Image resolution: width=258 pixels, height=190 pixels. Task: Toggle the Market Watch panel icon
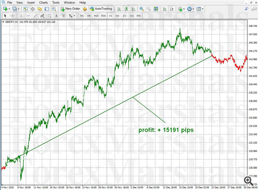(x=25, y=9)
